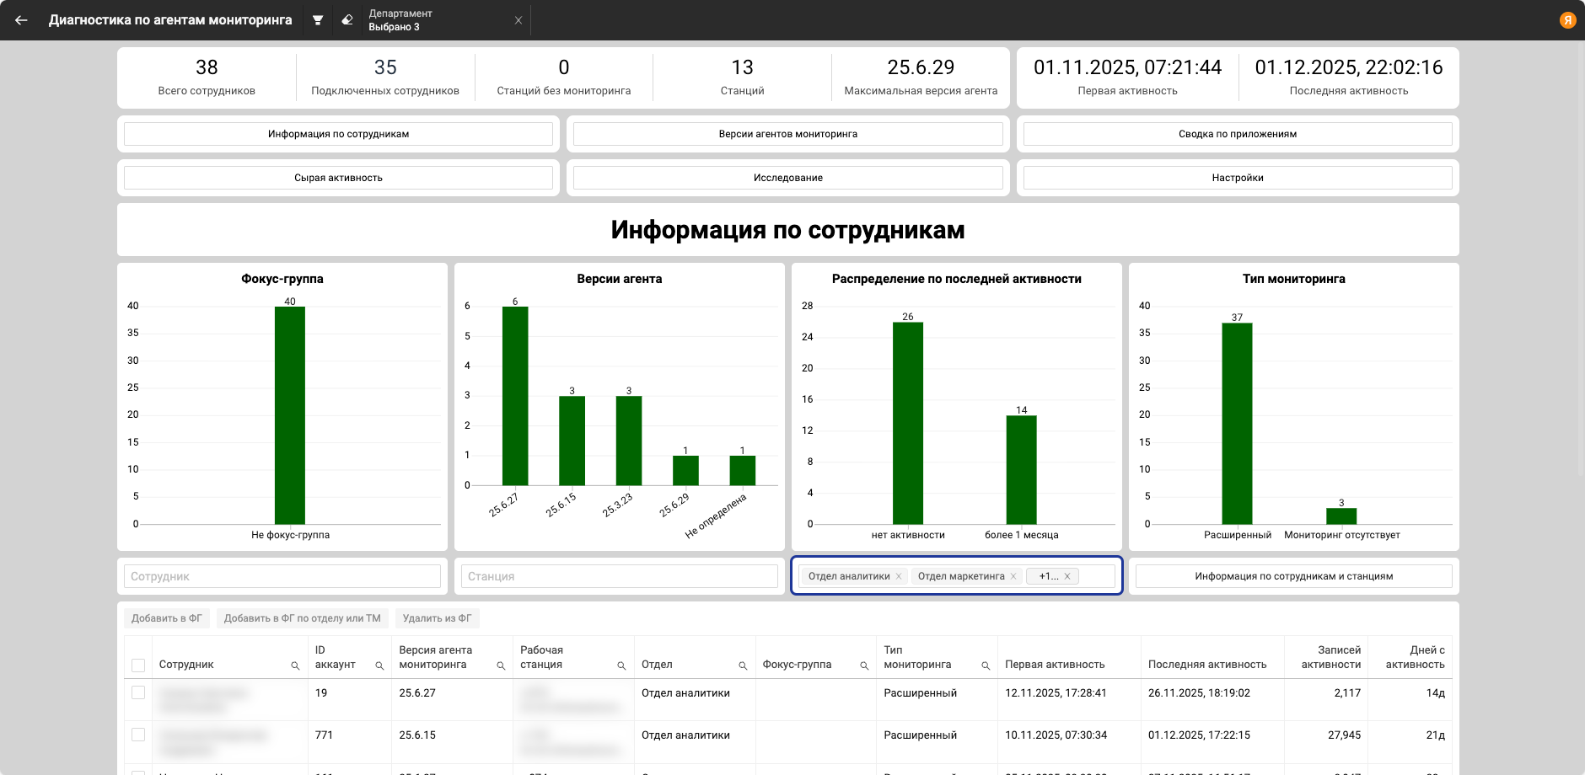The image size is (1585, 775).
Task: Remove the Отдел маркетинга tag
Action: tap(1013, 576)
